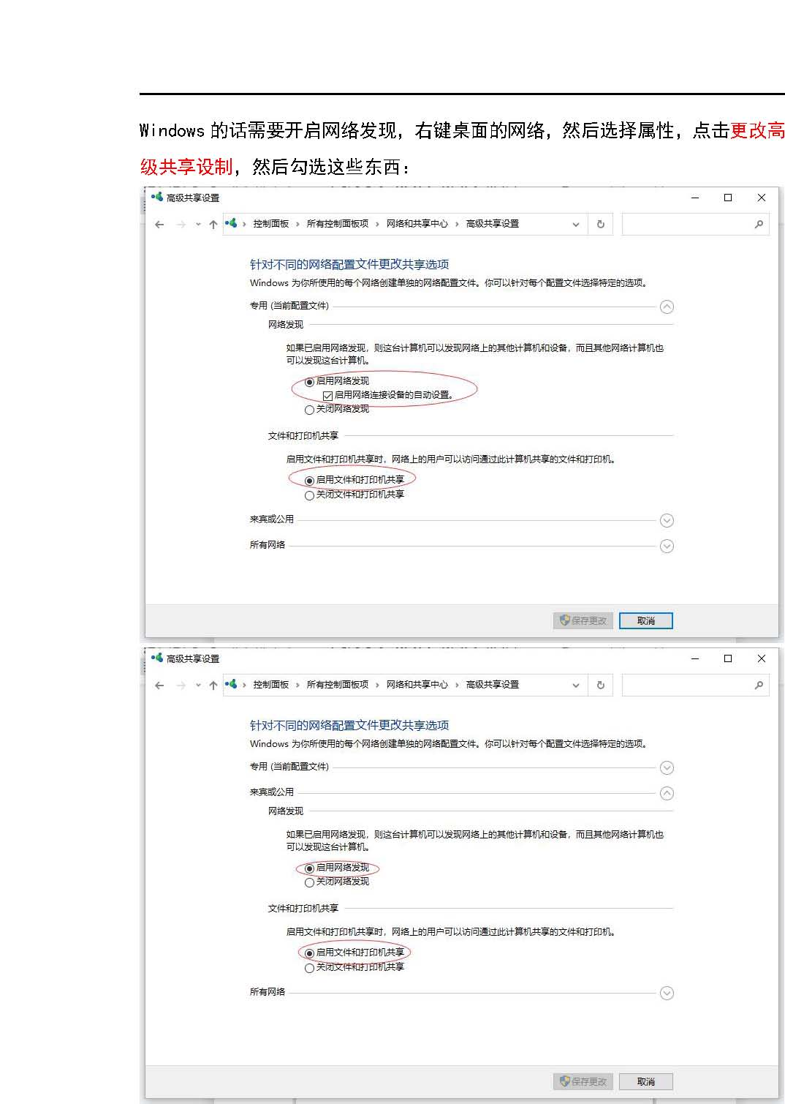Image resolution: width=785 pixels, height=1104 pixels.
Task: Click the address bar network icon in the lower window
Action: tap(231, 685)
